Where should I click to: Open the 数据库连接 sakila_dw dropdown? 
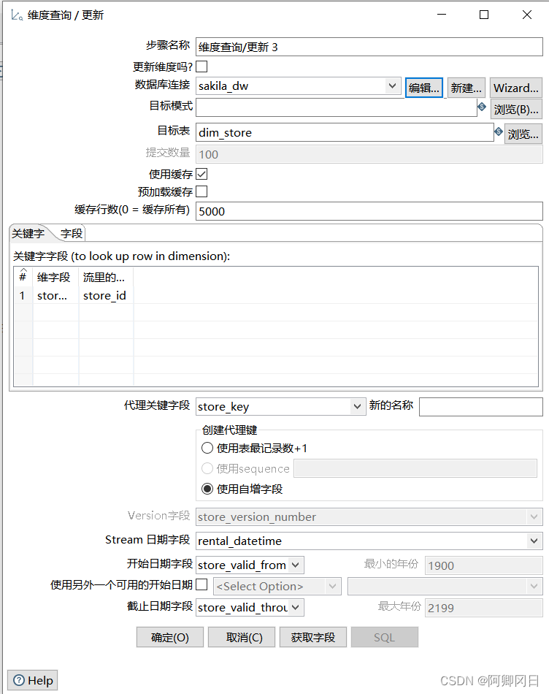392,86
